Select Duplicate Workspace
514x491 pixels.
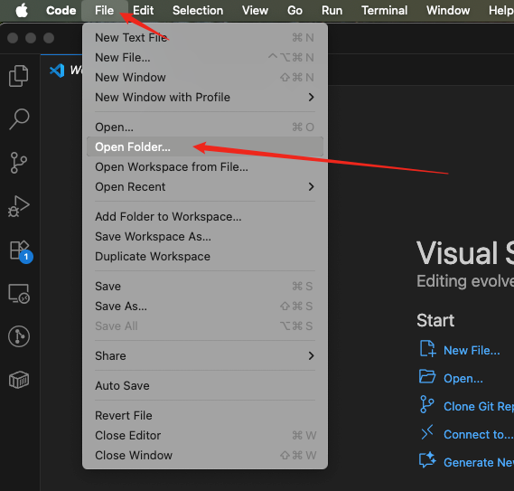[x=205, y=256]
